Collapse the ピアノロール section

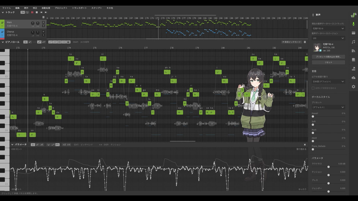click(3, 42)
